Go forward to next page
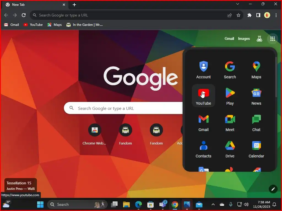The width and height of the screenshot is (282, 211). [x=15, y=15]
